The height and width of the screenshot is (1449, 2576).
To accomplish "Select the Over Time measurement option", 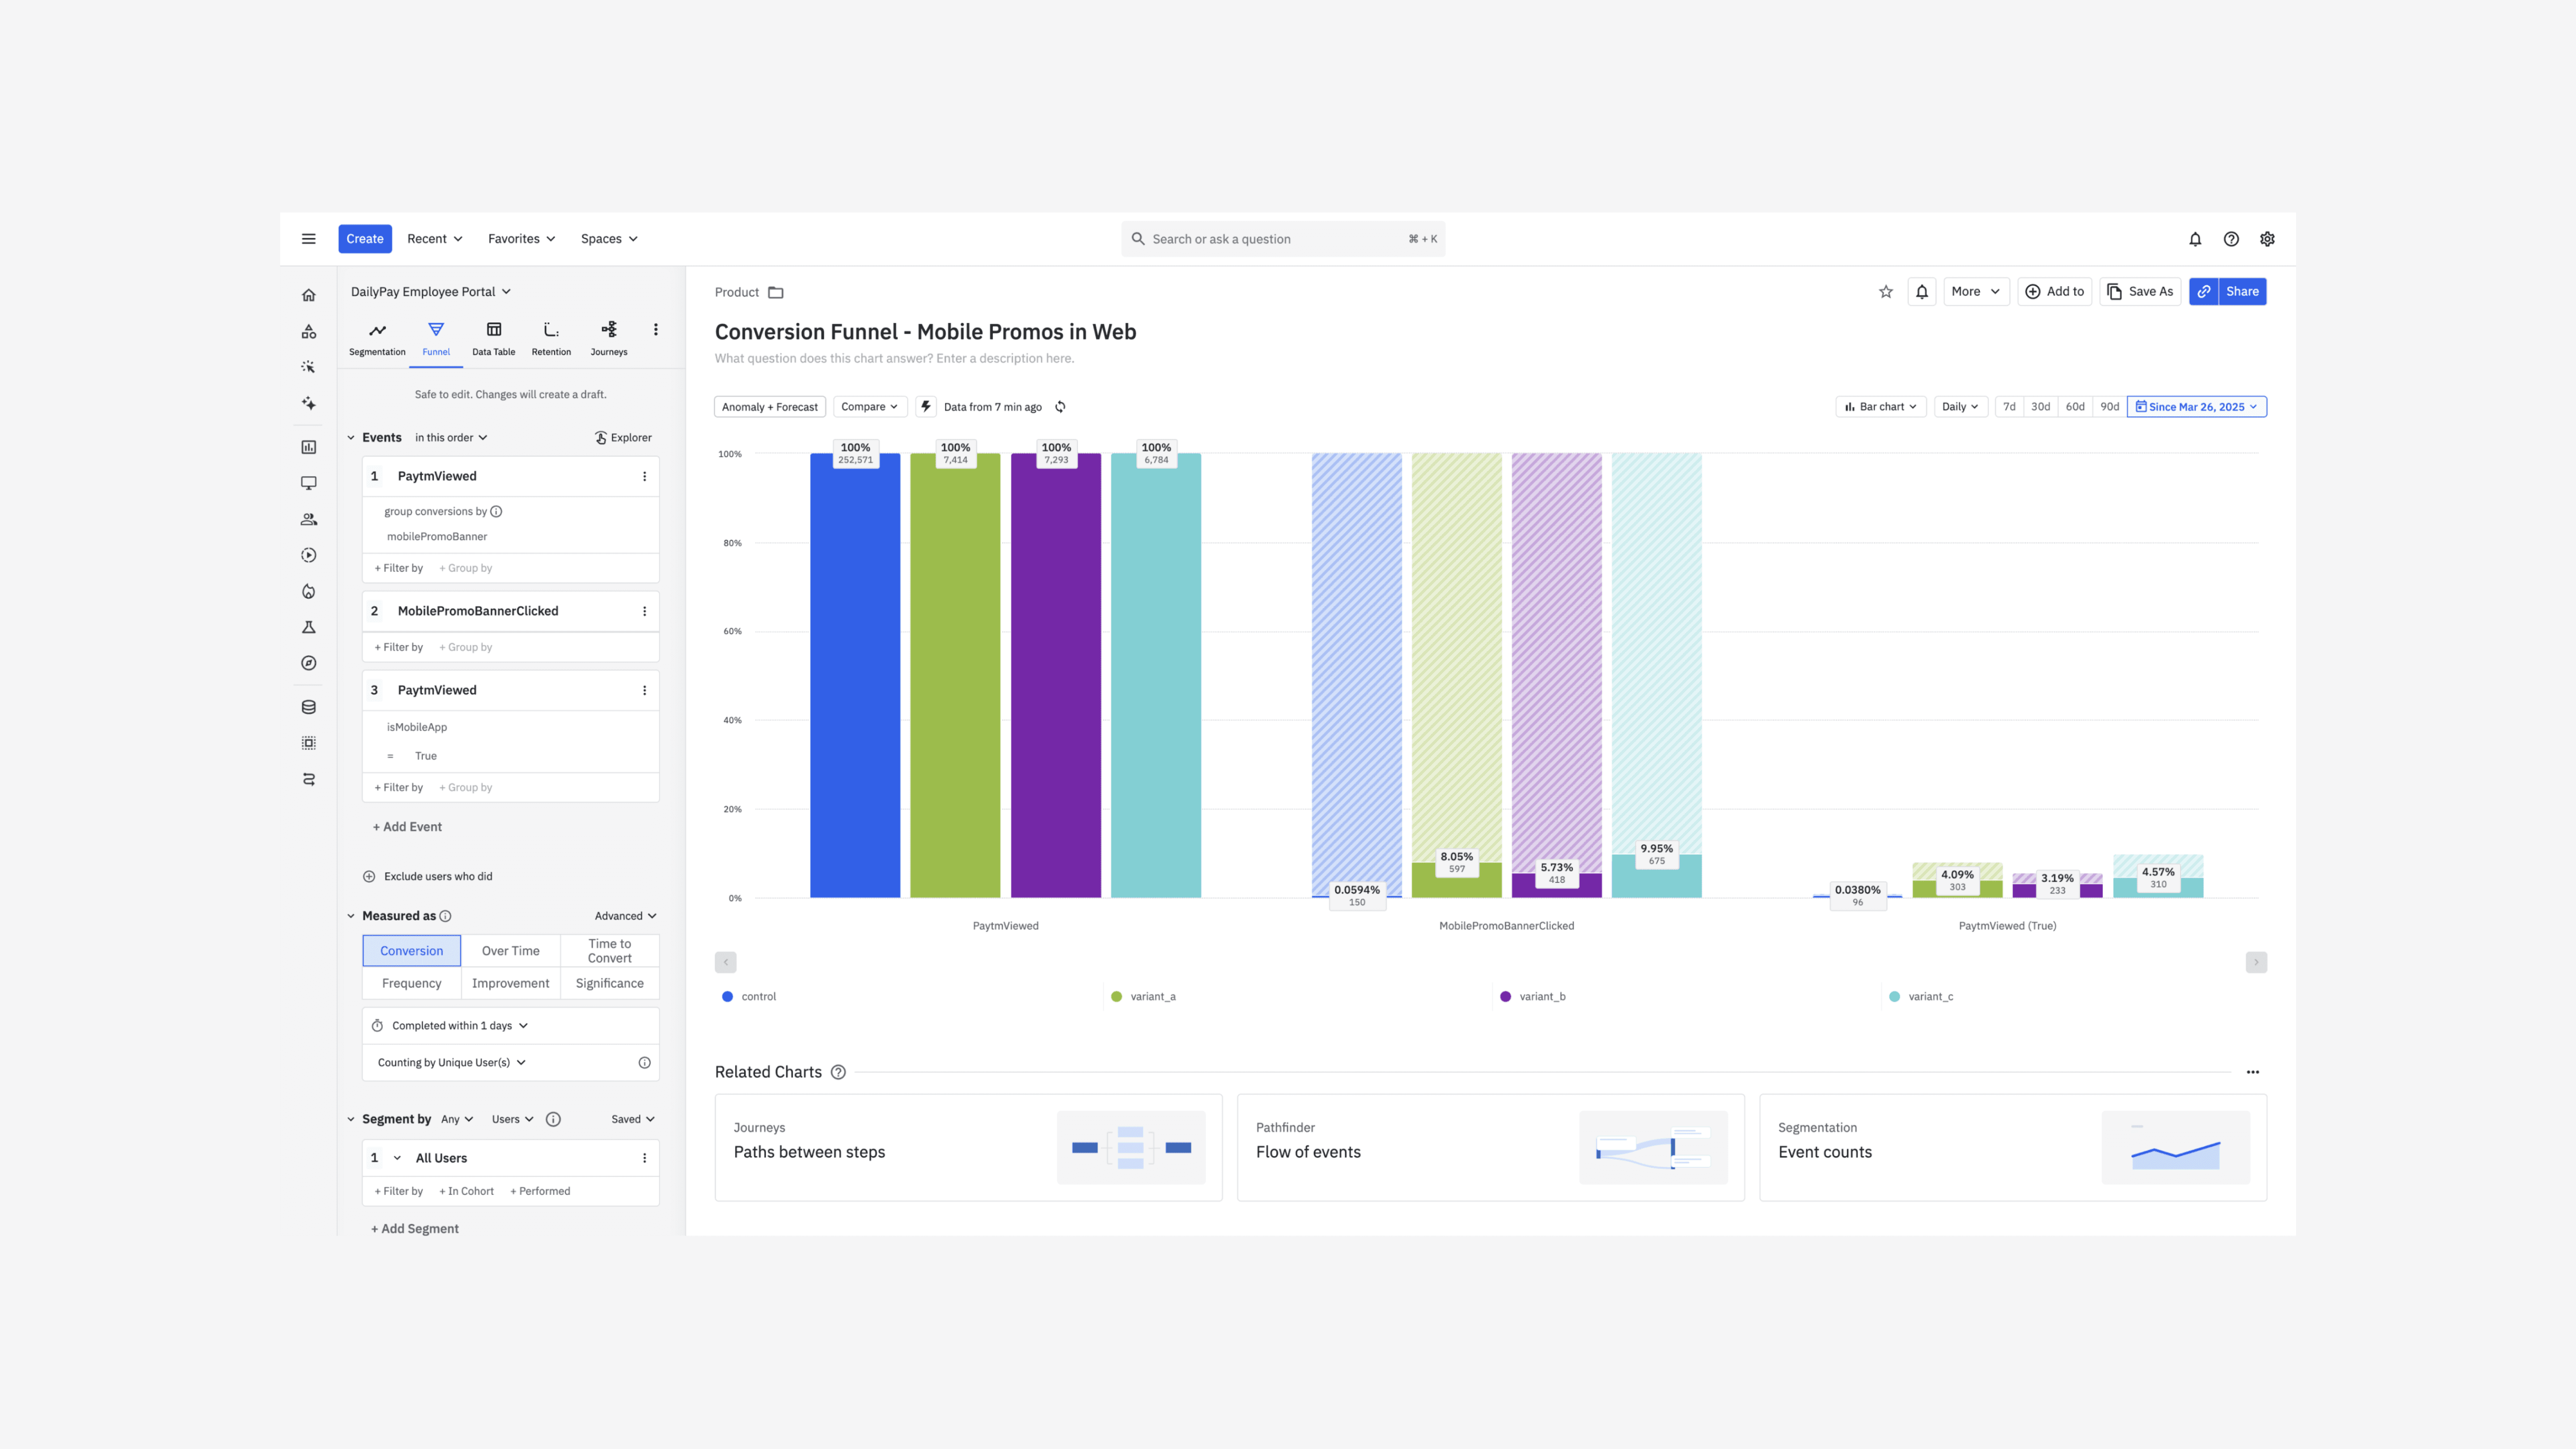I will pyautogui.click(x=510, y=951).
